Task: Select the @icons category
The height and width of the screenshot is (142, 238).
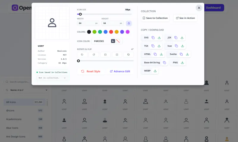Action: [x=24, y=111]
